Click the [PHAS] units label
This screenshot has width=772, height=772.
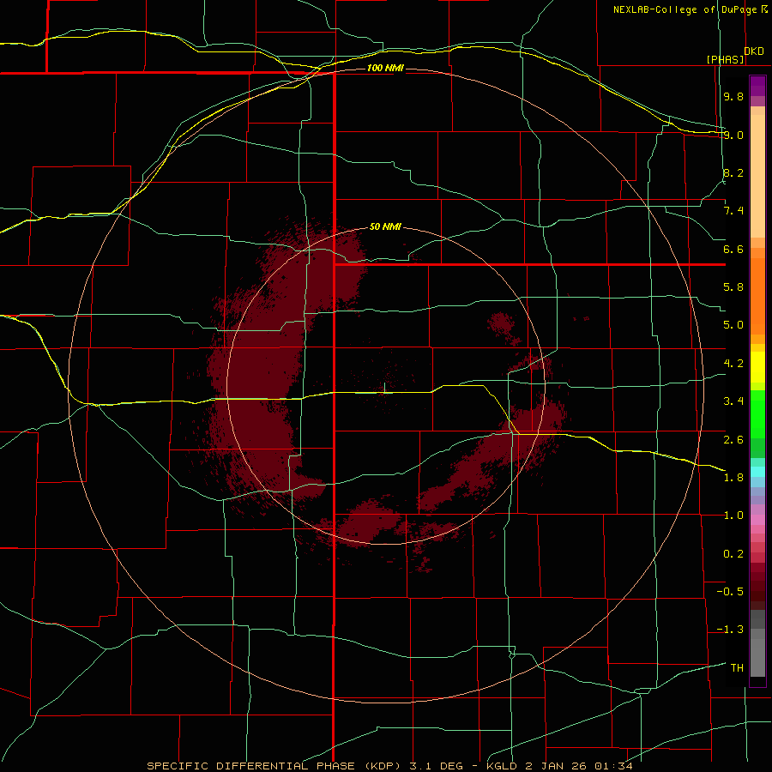coord(725,59)
